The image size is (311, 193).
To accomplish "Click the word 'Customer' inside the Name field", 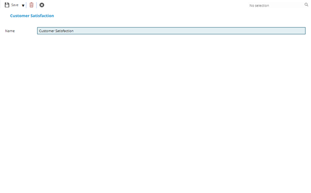I will (x=47, y=31).
